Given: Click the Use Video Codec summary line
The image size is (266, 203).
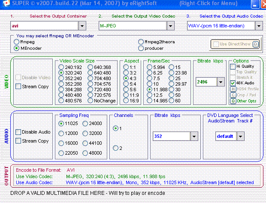Looking at the screenshot, I should tap(91, 176).
